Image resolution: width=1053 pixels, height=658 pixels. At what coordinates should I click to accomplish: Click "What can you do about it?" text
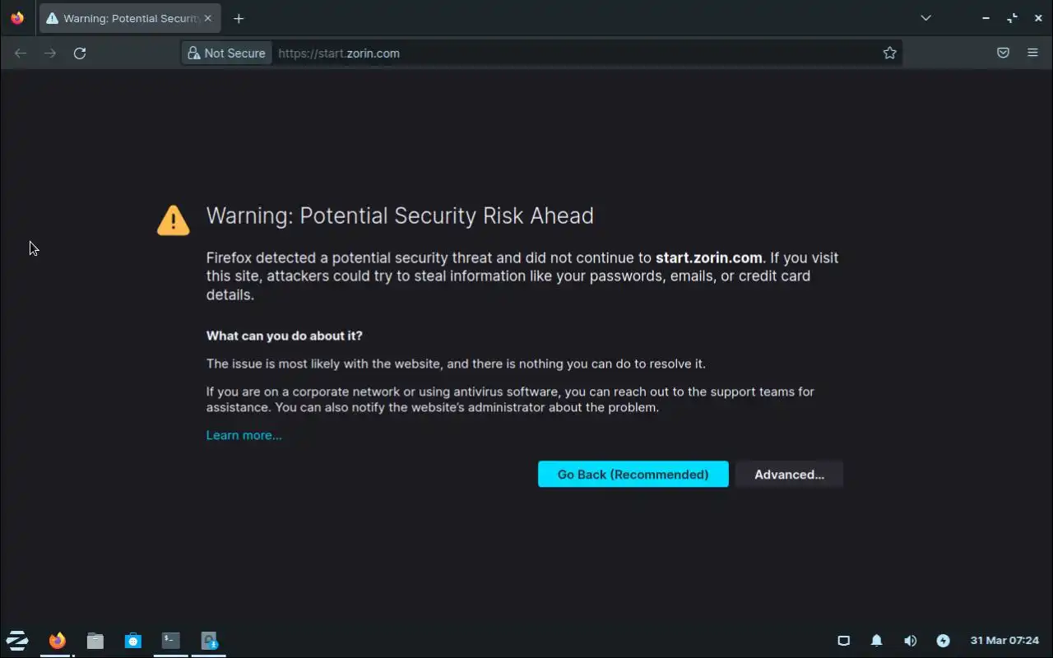tap(284, 336)
